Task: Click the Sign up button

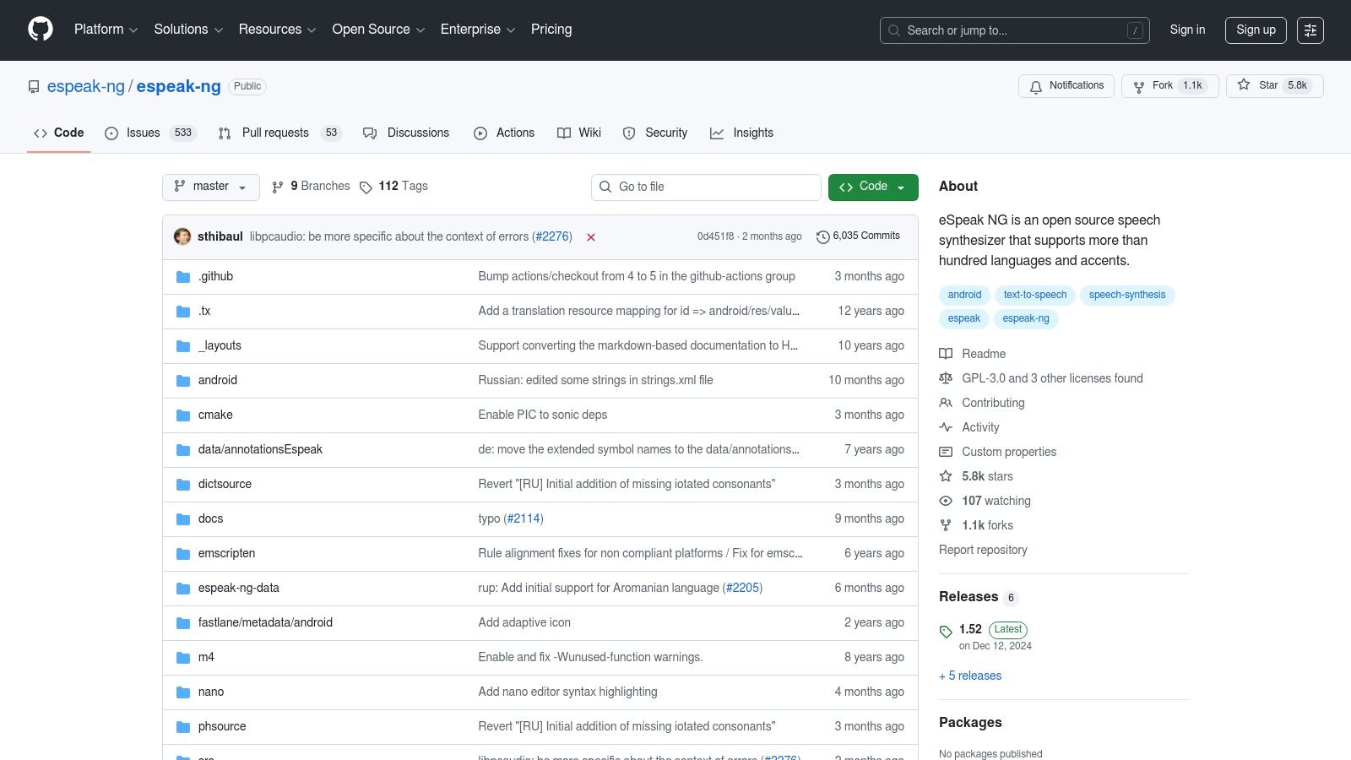Action: pyautogui.click(x=1256, y=30)
